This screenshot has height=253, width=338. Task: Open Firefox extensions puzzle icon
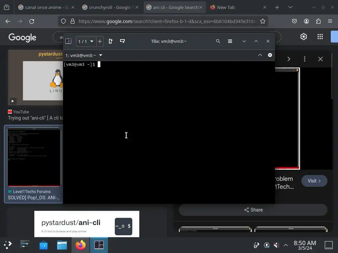point(318,21)
